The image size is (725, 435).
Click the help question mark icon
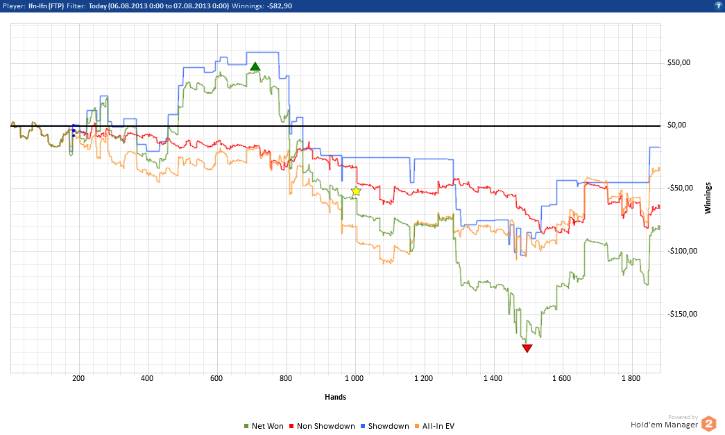[x=718, y=5]
